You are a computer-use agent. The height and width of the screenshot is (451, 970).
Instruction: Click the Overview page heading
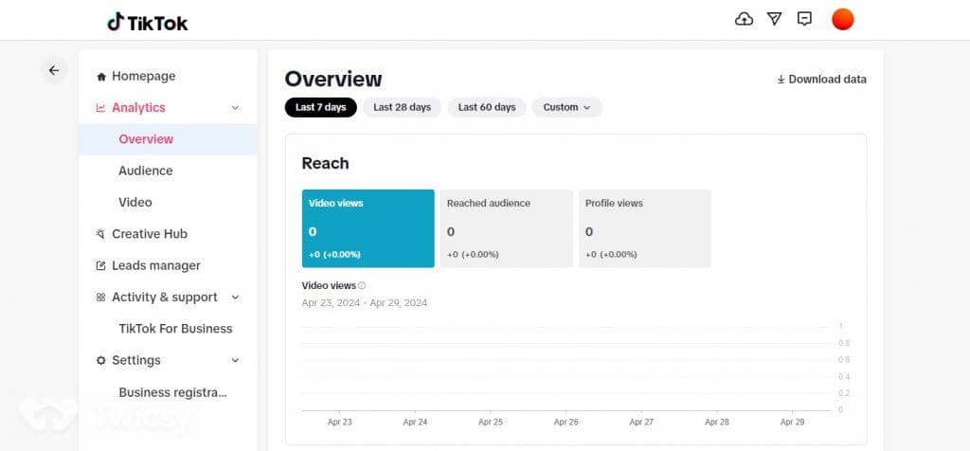tap(333, 80)
